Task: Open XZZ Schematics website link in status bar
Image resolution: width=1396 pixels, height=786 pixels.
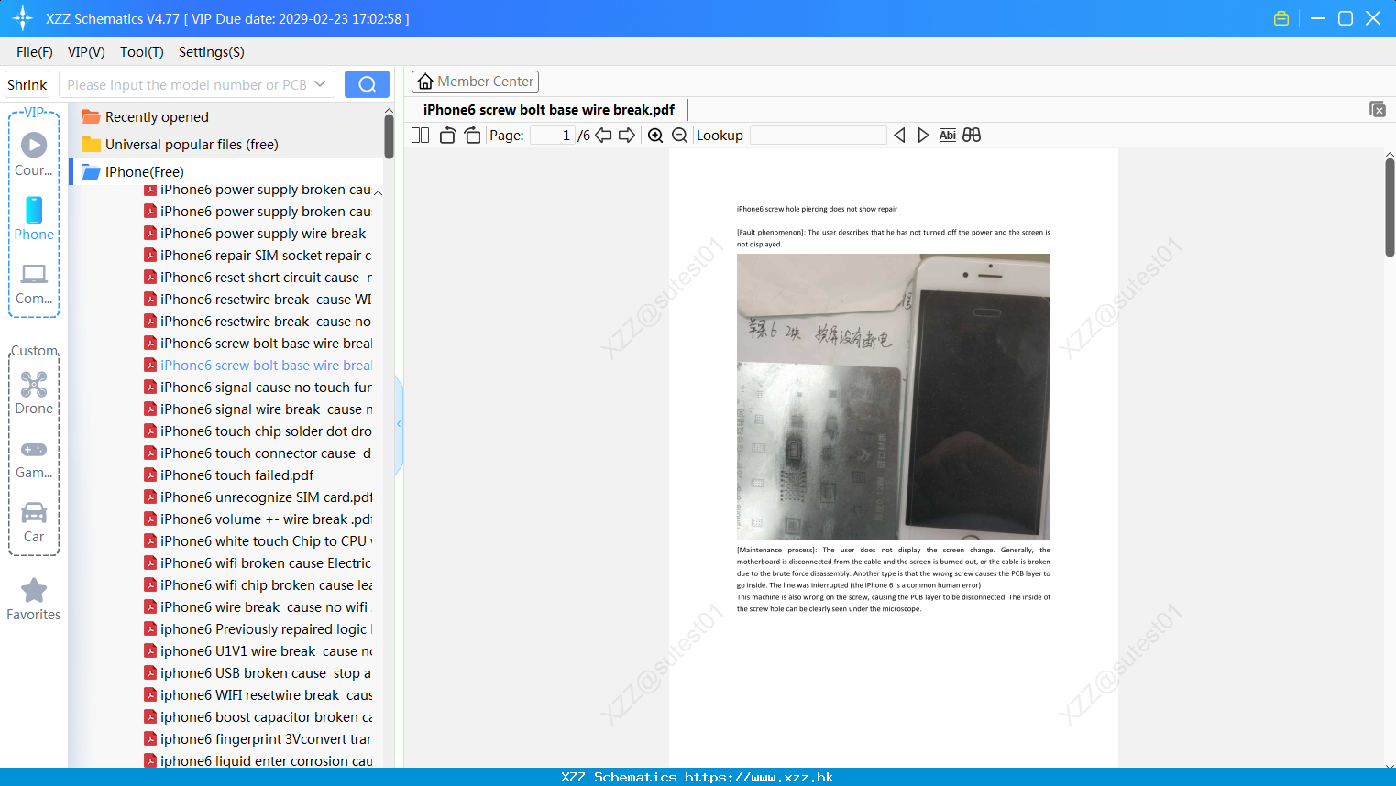Action: [x=759, y=777]
